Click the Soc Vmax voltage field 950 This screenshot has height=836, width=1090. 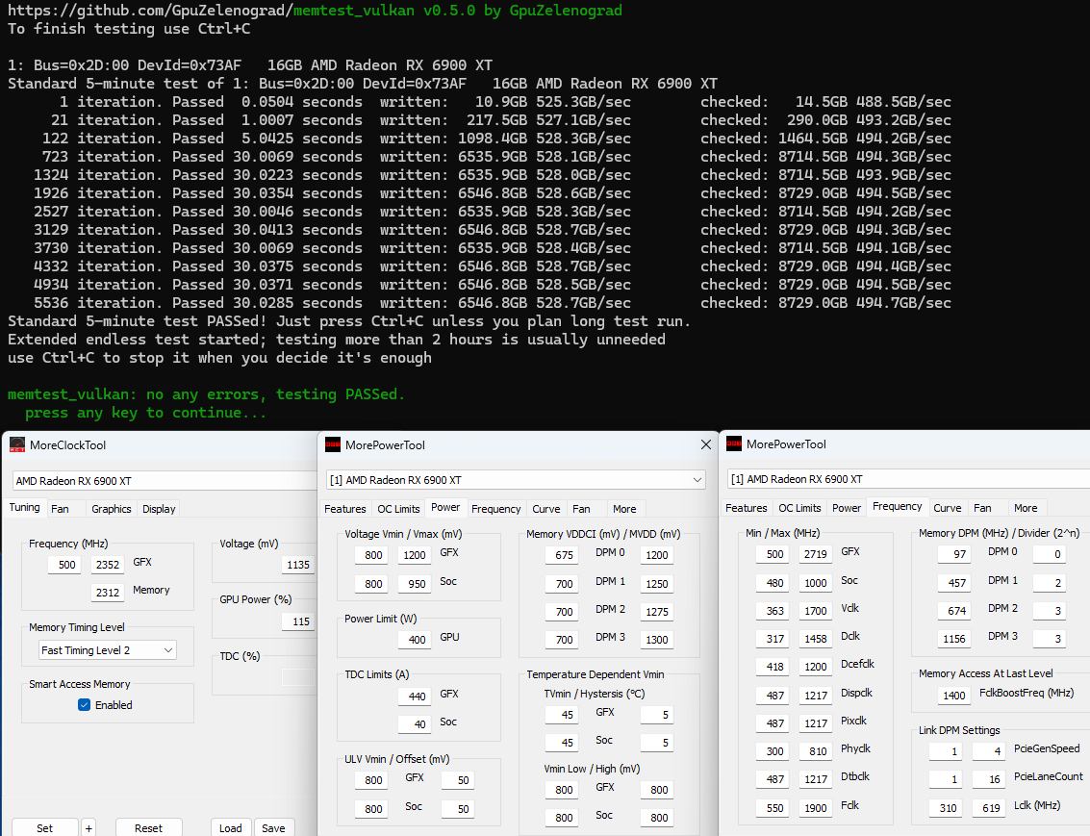pyautogui.click(x=415, y=584)
